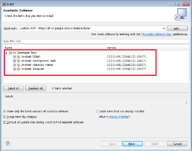Image resolution: width=192 pixels, height=151 pixels.
Task: Click the Select All button
Action: [x=13, y=89]
